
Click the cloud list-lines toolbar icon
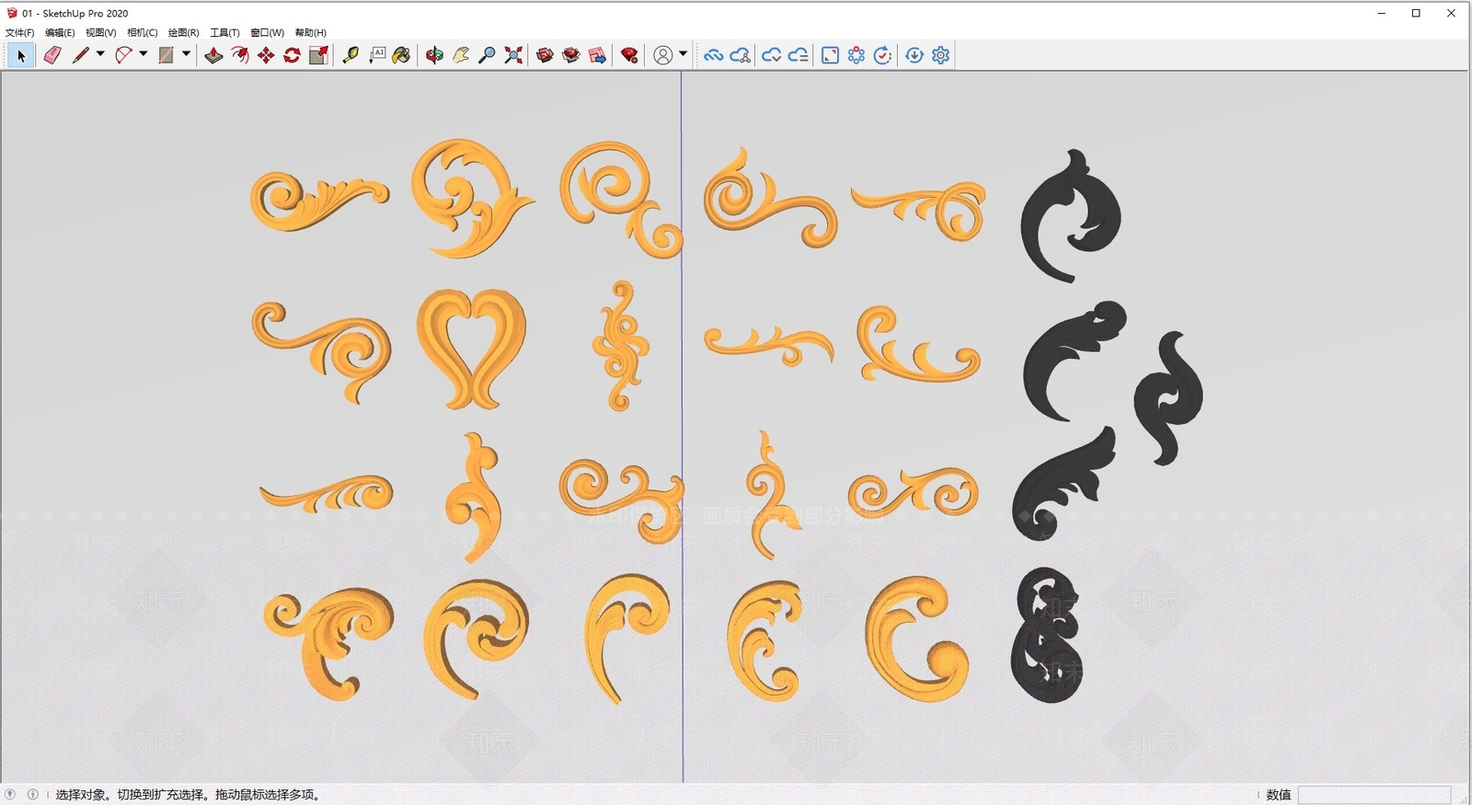pyautogui.click(x=798, y=55)
